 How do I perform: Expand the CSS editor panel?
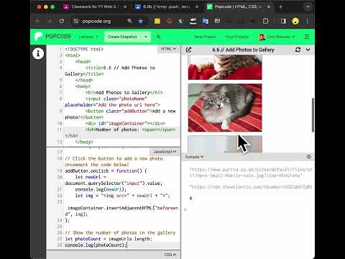coord(170,255)
